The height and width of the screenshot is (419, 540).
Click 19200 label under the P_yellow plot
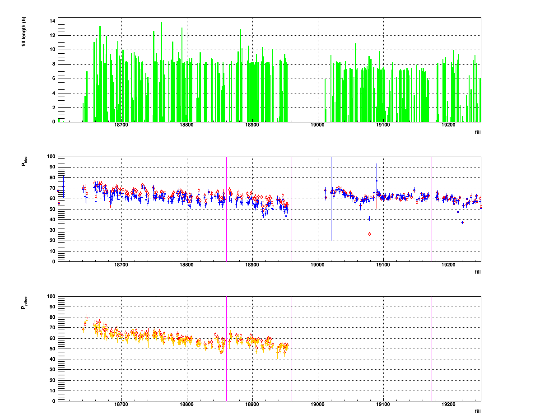[x=448, y=404]
